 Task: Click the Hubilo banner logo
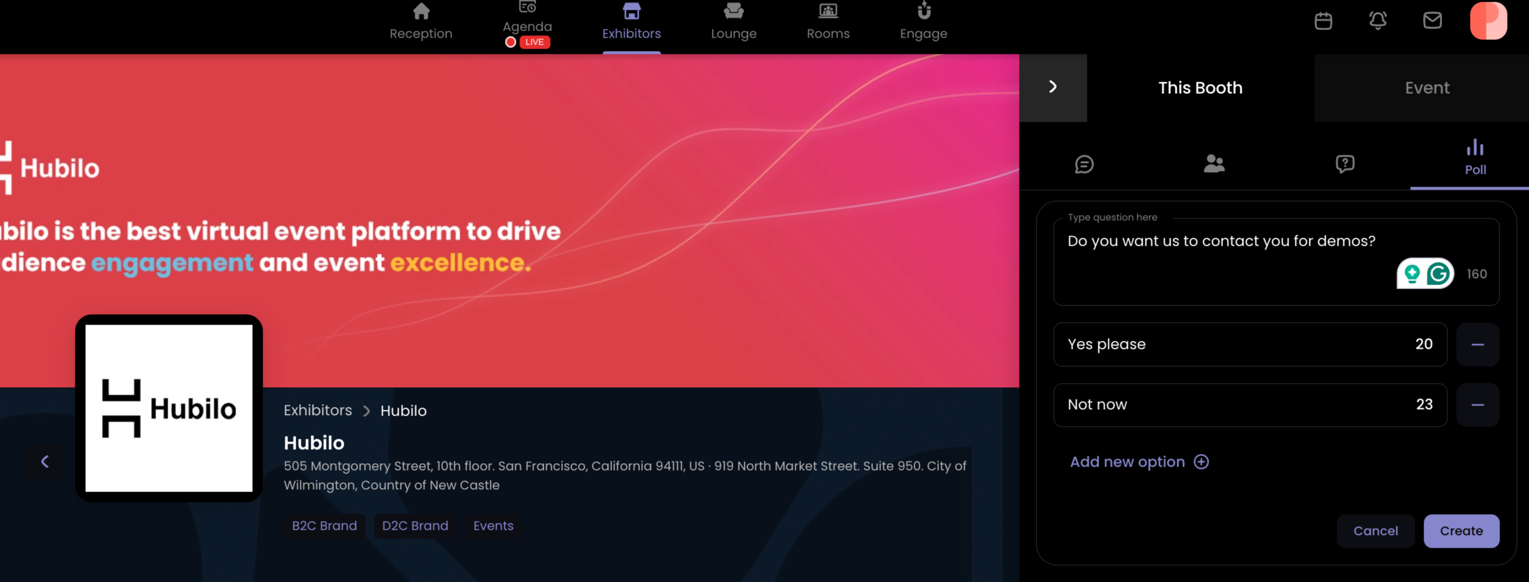pos(50,168)
